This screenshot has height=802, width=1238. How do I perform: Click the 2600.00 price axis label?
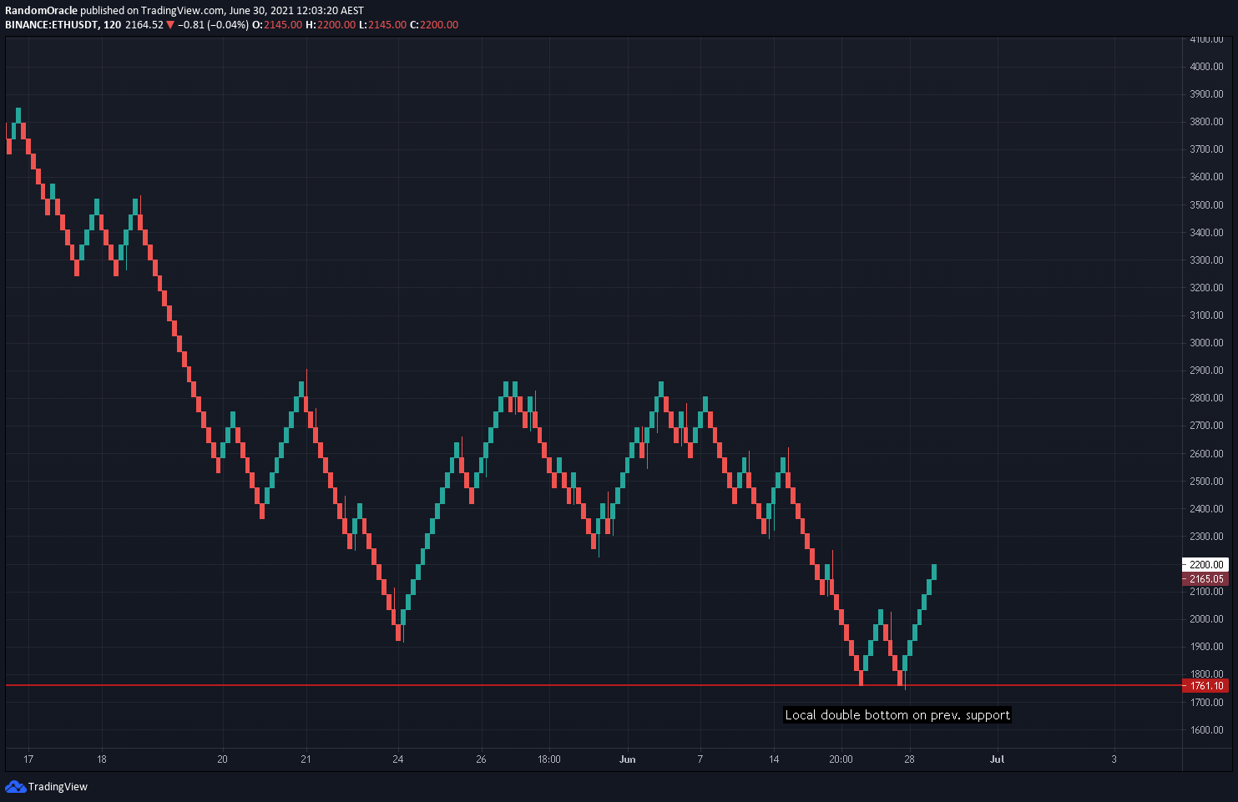1206,454
